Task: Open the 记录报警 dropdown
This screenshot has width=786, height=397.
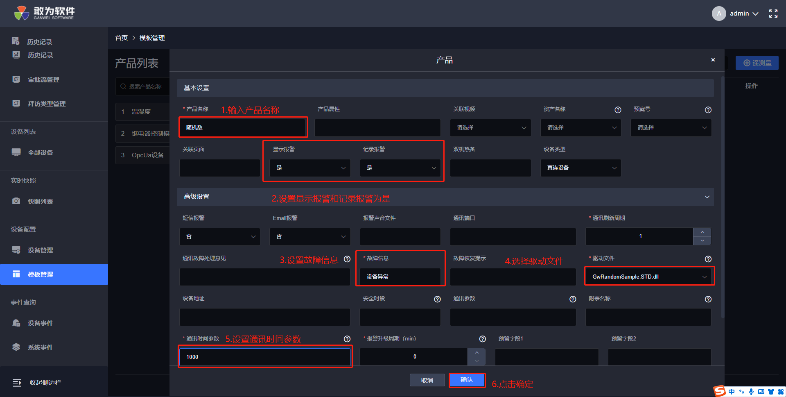Action: [400, 168]
